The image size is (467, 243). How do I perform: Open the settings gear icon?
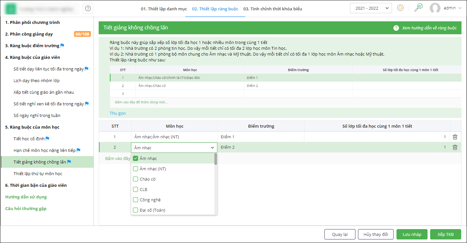click(x=400, y=8)
